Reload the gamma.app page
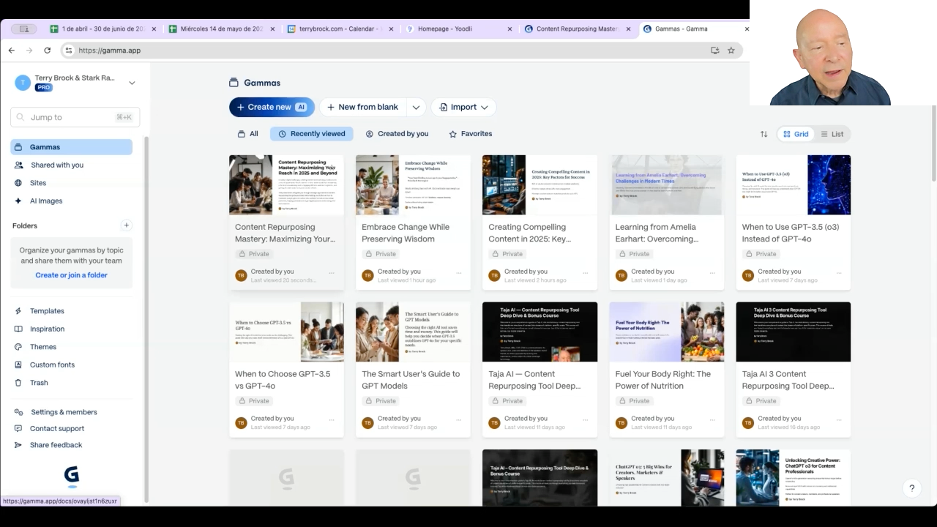The width and height of the screenshot is (937, 527). 48,51
